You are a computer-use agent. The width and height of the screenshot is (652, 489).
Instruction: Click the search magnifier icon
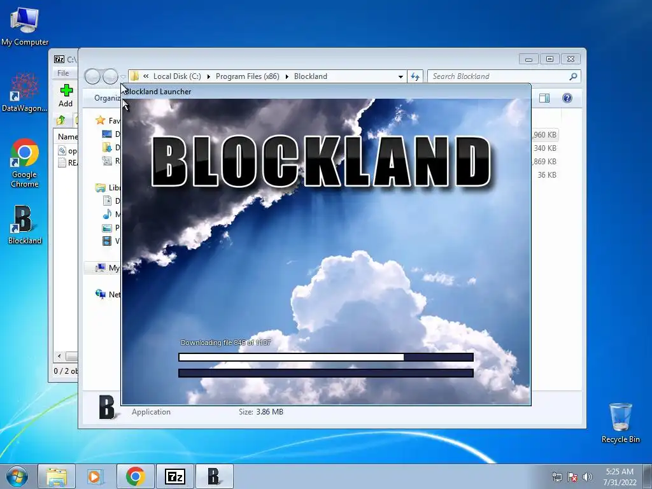click(574, 76)
